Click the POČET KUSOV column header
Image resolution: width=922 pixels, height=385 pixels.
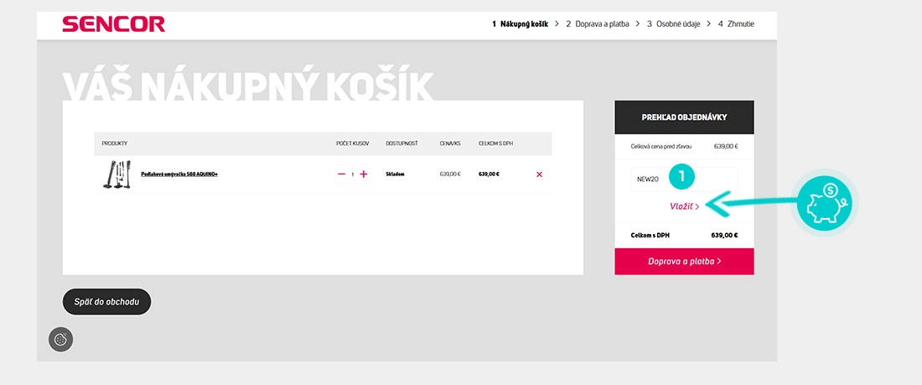tap(352, 143)
